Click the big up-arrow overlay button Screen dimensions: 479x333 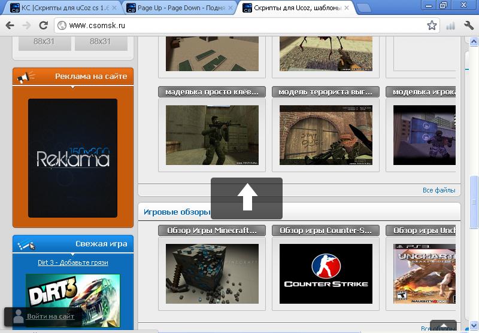(x=247, y=198)
